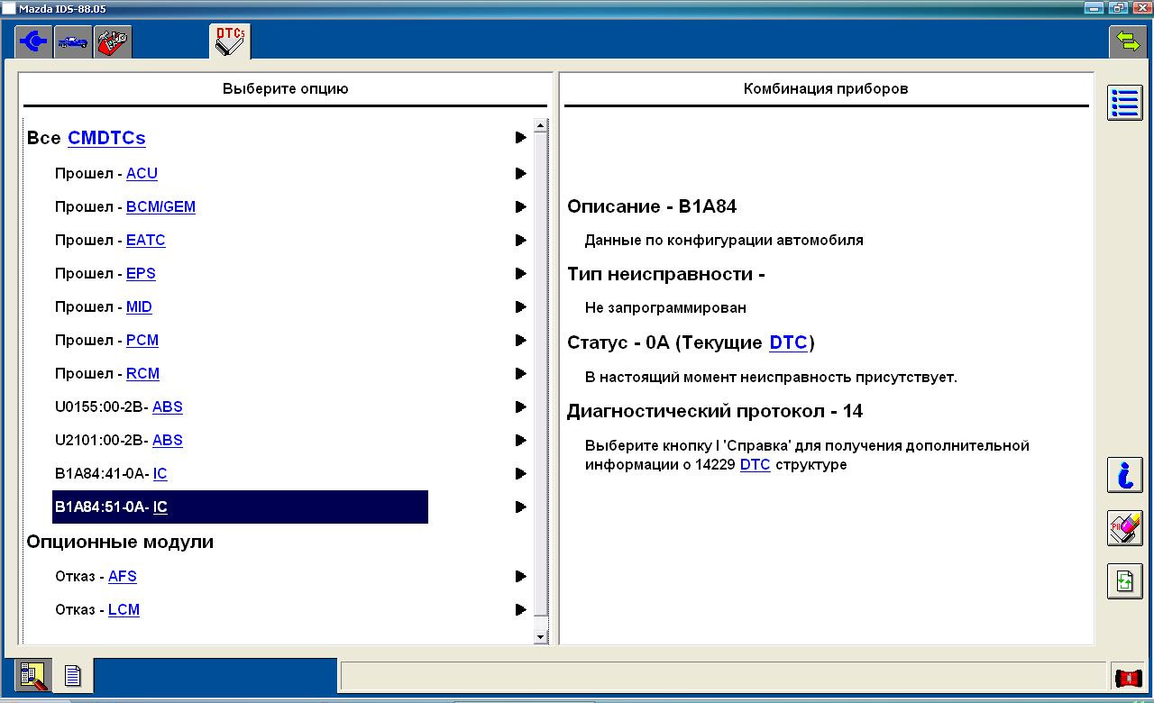
Task: Open the MID module link
Action: point(139,306)
